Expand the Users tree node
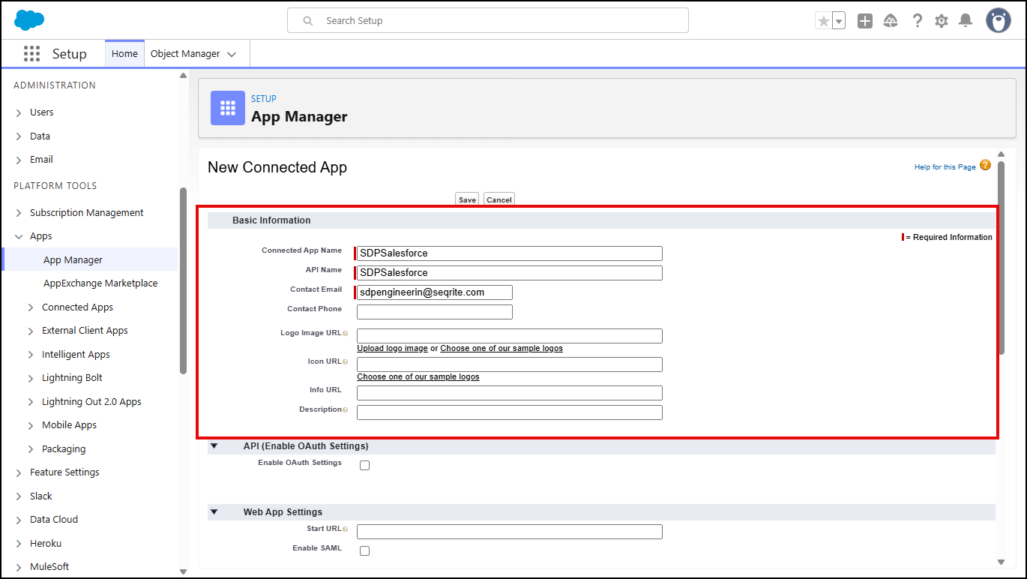Image resolution: width=1027 pixels, height=579 pixels. (x=19, y=112)
